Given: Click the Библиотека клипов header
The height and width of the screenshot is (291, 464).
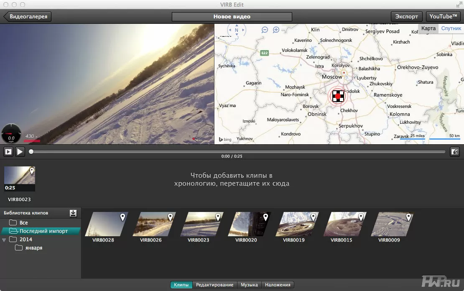Looking at the screenshot, I should 26,213.
